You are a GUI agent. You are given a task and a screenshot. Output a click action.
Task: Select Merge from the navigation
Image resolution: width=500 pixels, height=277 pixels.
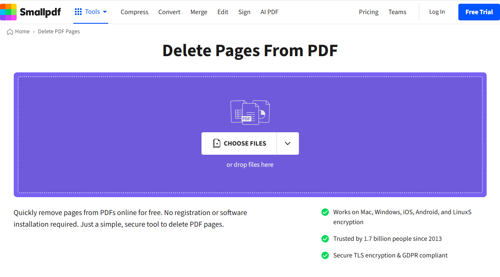pos(199,12)
